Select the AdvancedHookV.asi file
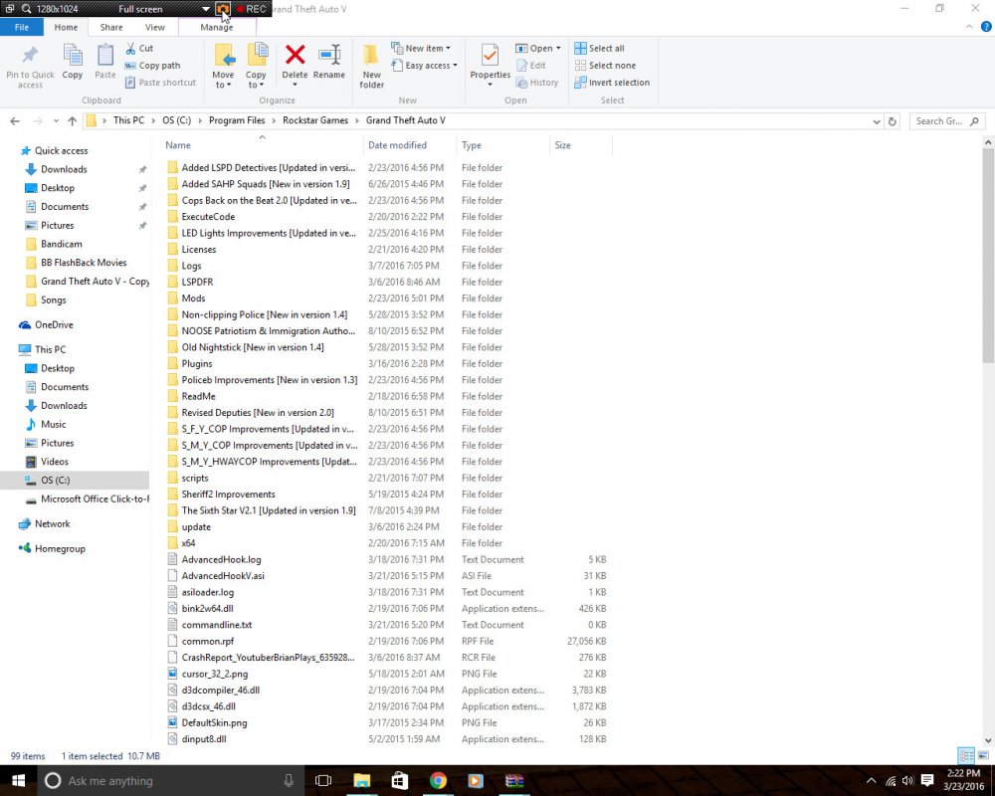The image size is (995, 796). click(222, 576)
